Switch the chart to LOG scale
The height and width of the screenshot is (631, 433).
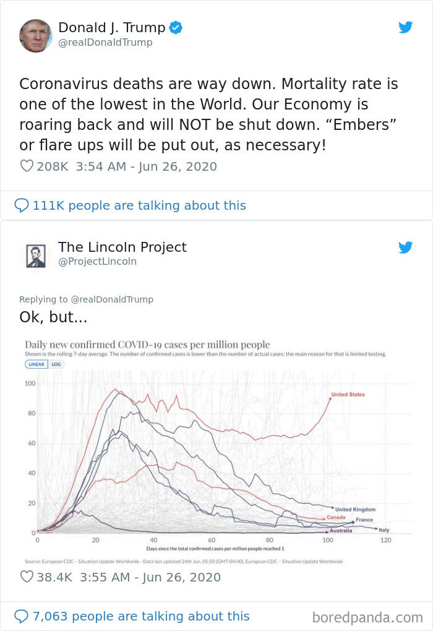pyautogui.click(x=57, y=364)
